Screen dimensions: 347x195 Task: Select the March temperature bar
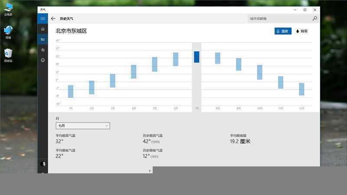pos(113,81)
